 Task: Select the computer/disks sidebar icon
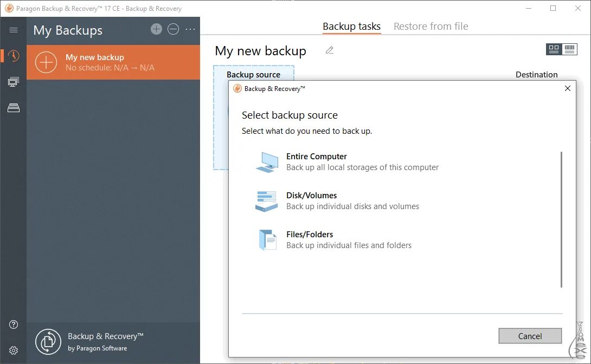14,82
